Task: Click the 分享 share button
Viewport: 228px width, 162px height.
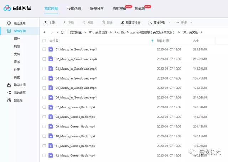Action: pyautogui.click(x=88, y=22)
